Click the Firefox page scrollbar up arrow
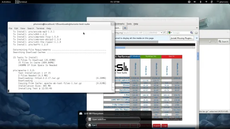The width and height of the screenshot is (230, 129). tap(198, 42)
